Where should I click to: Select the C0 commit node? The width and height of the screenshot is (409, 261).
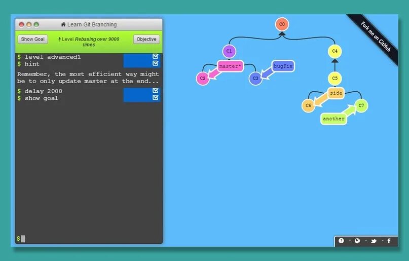tap(282, 24)
